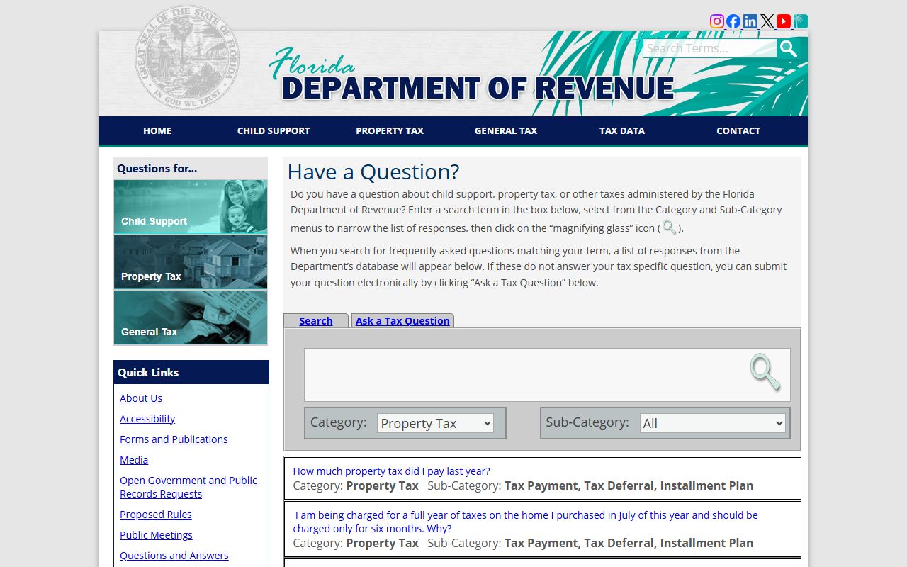Open the Proposed Rules link
This screenshot has width=907, height=567.
coord(156,515)
